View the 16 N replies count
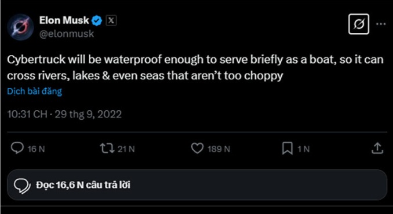The height and width of the screenshot is (214, 393). click(37, 149)
